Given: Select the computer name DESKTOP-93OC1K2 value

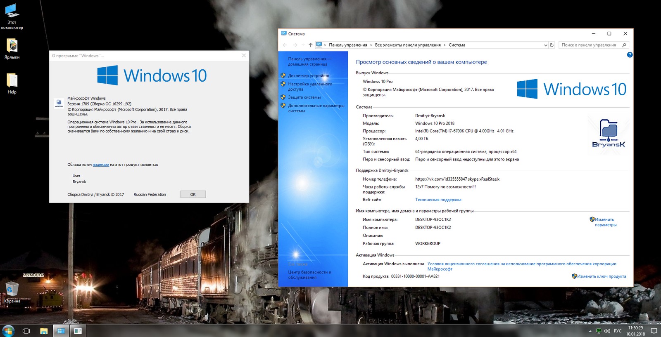Looking at the screenshot, I should [x=433, y=219].
